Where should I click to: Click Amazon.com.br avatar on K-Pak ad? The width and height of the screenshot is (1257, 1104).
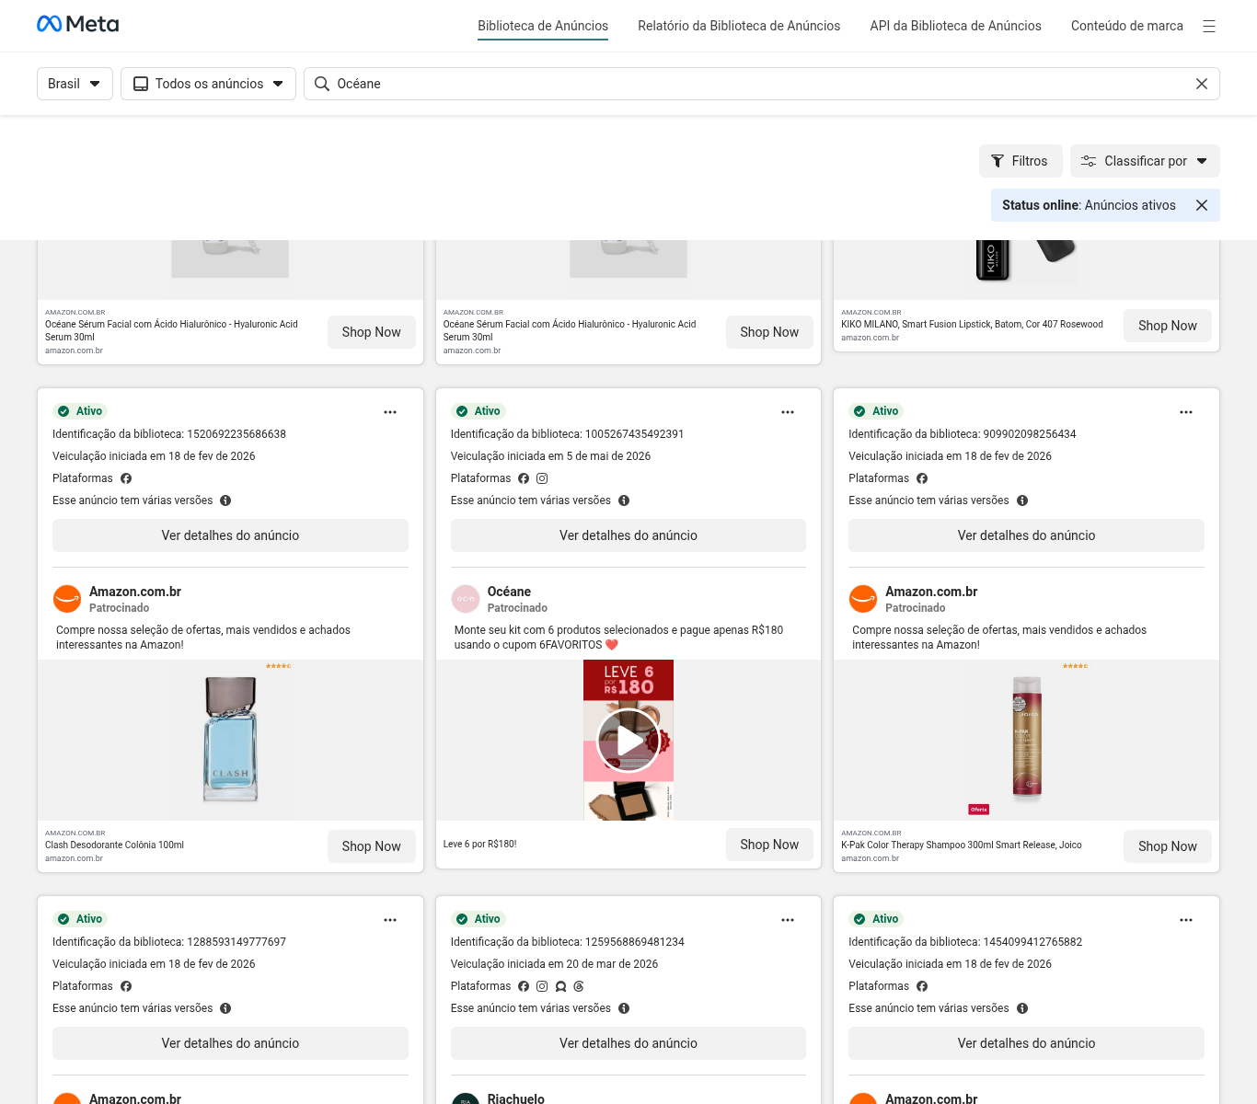(x=863, y=599)
